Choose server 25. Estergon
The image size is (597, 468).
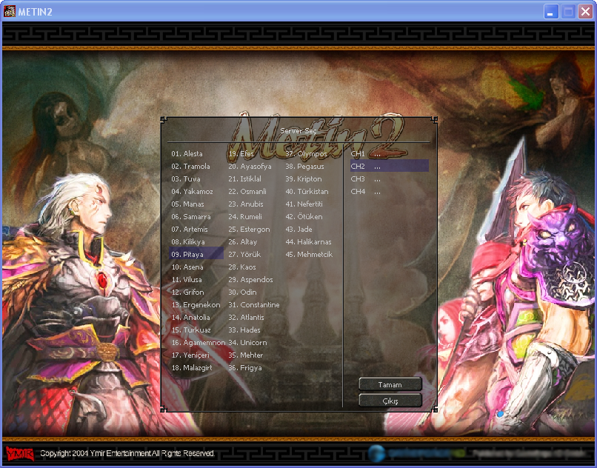(x=249, y=230)
